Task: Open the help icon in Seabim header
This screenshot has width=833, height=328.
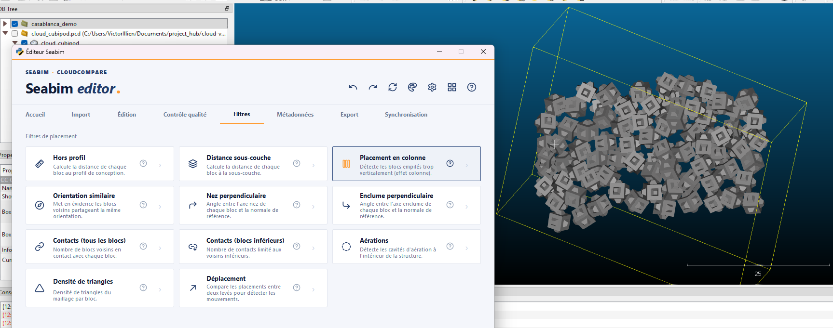Action: coord(472,87)
